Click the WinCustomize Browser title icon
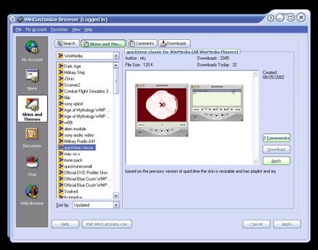Screen dimensions: 318x250 (x=20, y=19)
